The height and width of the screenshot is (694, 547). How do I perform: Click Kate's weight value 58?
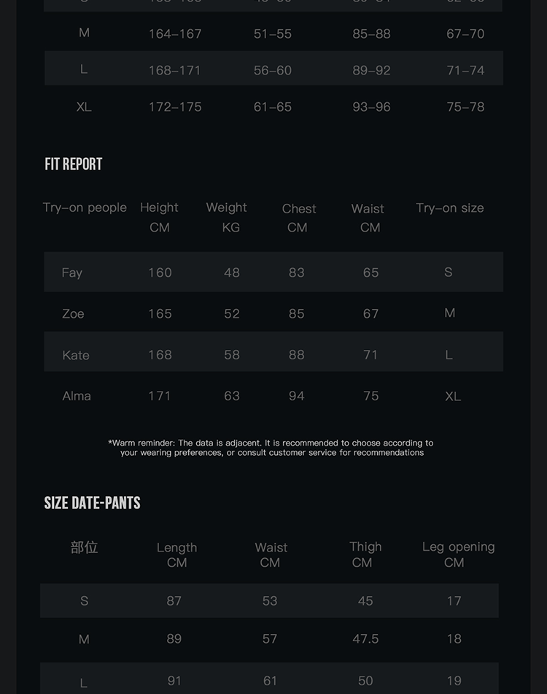pyautogui.click(x=232, y=355)
